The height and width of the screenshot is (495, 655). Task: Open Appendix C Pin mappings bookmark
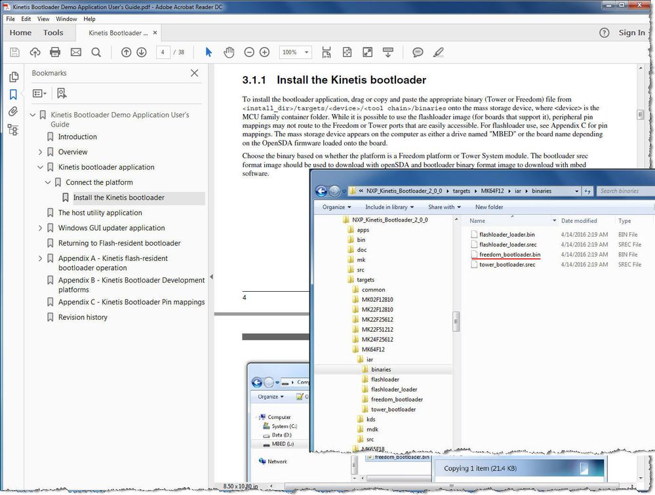point(132,302)
